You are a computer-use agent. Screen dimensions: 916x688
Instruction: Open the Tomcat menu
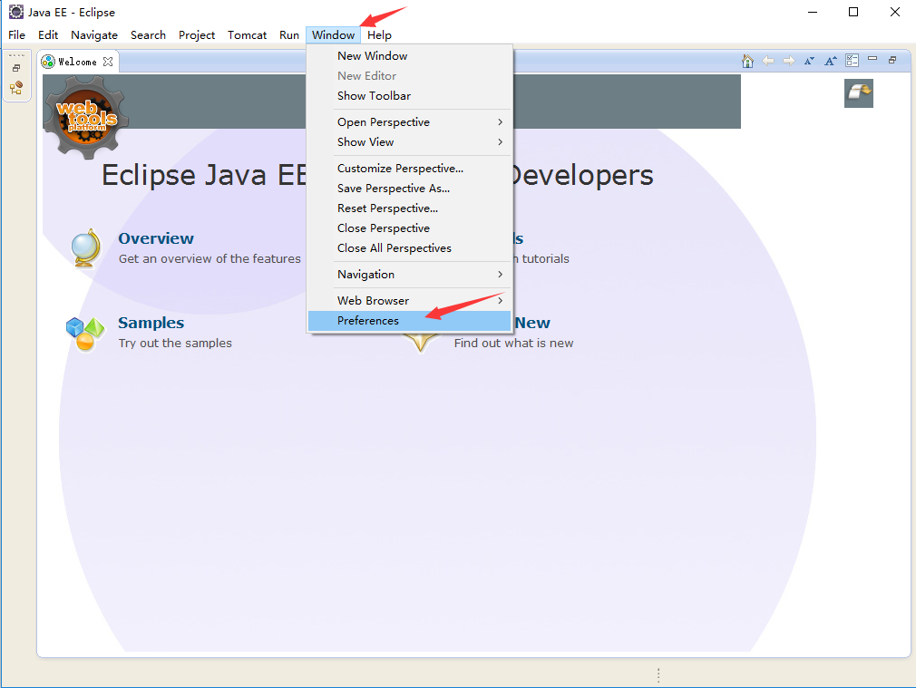(x=247, y=35)
